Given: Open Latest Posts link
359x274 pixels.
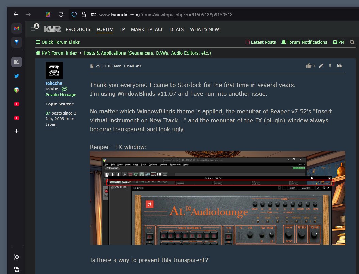Looking at the screenshot, I should pos(261,42).
